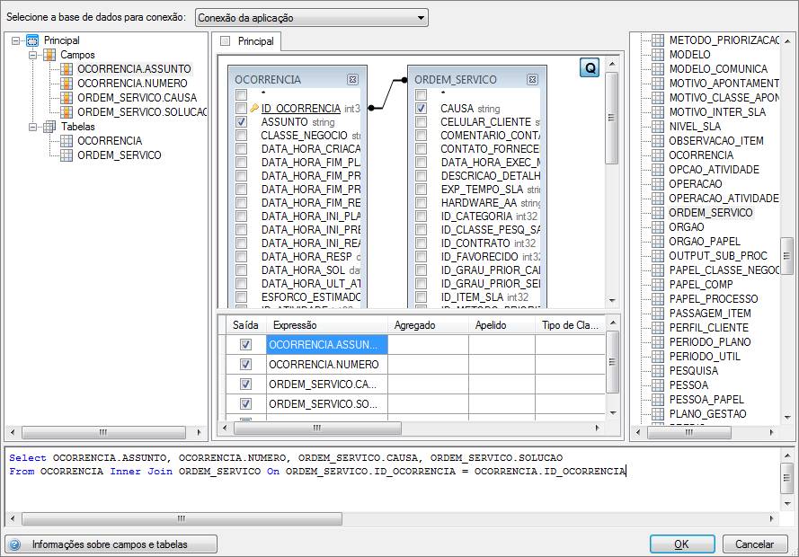Select OCORRENCIA in right tables list
The image size is (799, 557).
point(701,155)
